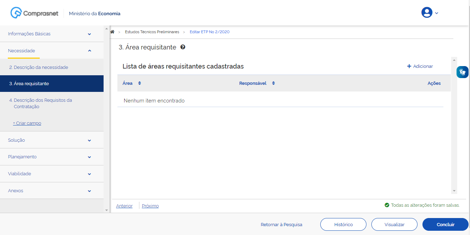
Task: Click the Concluir button
Action: click(445, 224)
